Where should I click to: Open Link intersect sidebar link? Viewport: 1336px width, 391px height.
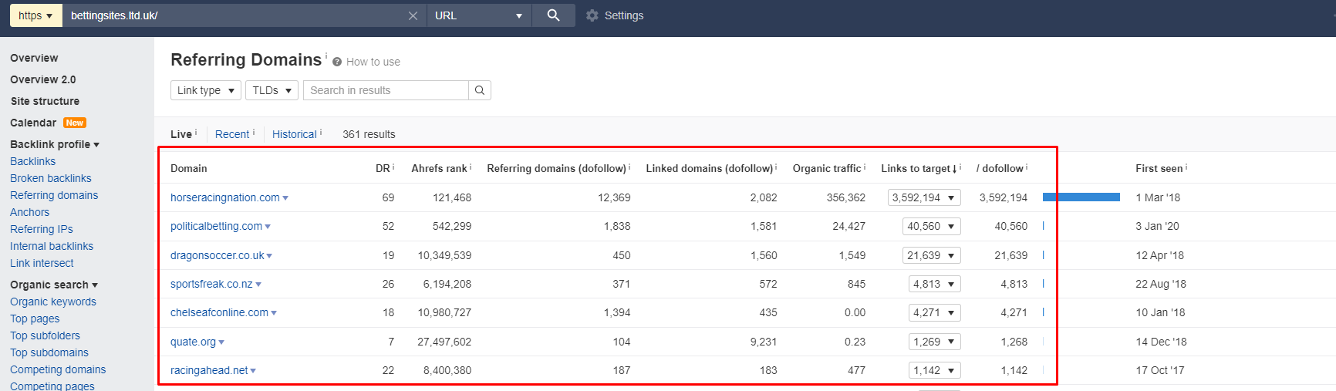(x=42, y=263)
